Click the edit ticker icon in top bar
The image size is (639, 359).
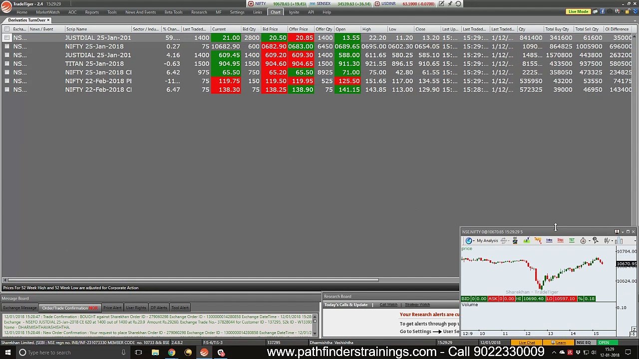click(x=442, y=3)
